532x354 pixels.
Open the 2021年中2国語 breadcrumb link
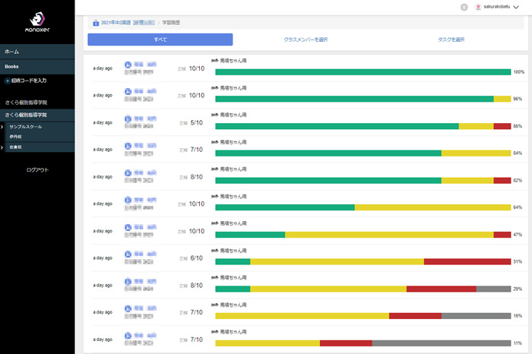pos(116,24)
